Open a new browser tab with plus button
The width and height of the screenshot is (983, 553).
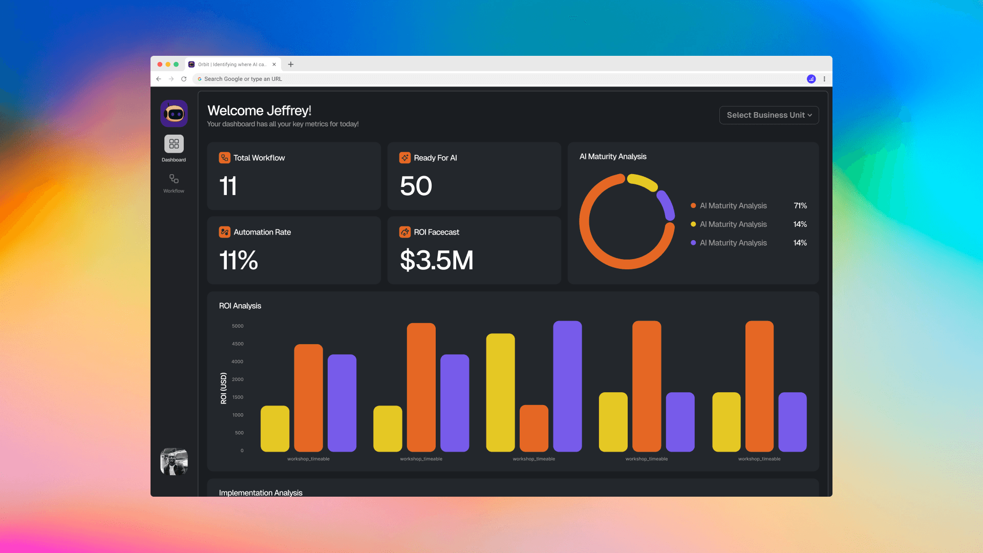pos(291,65)
